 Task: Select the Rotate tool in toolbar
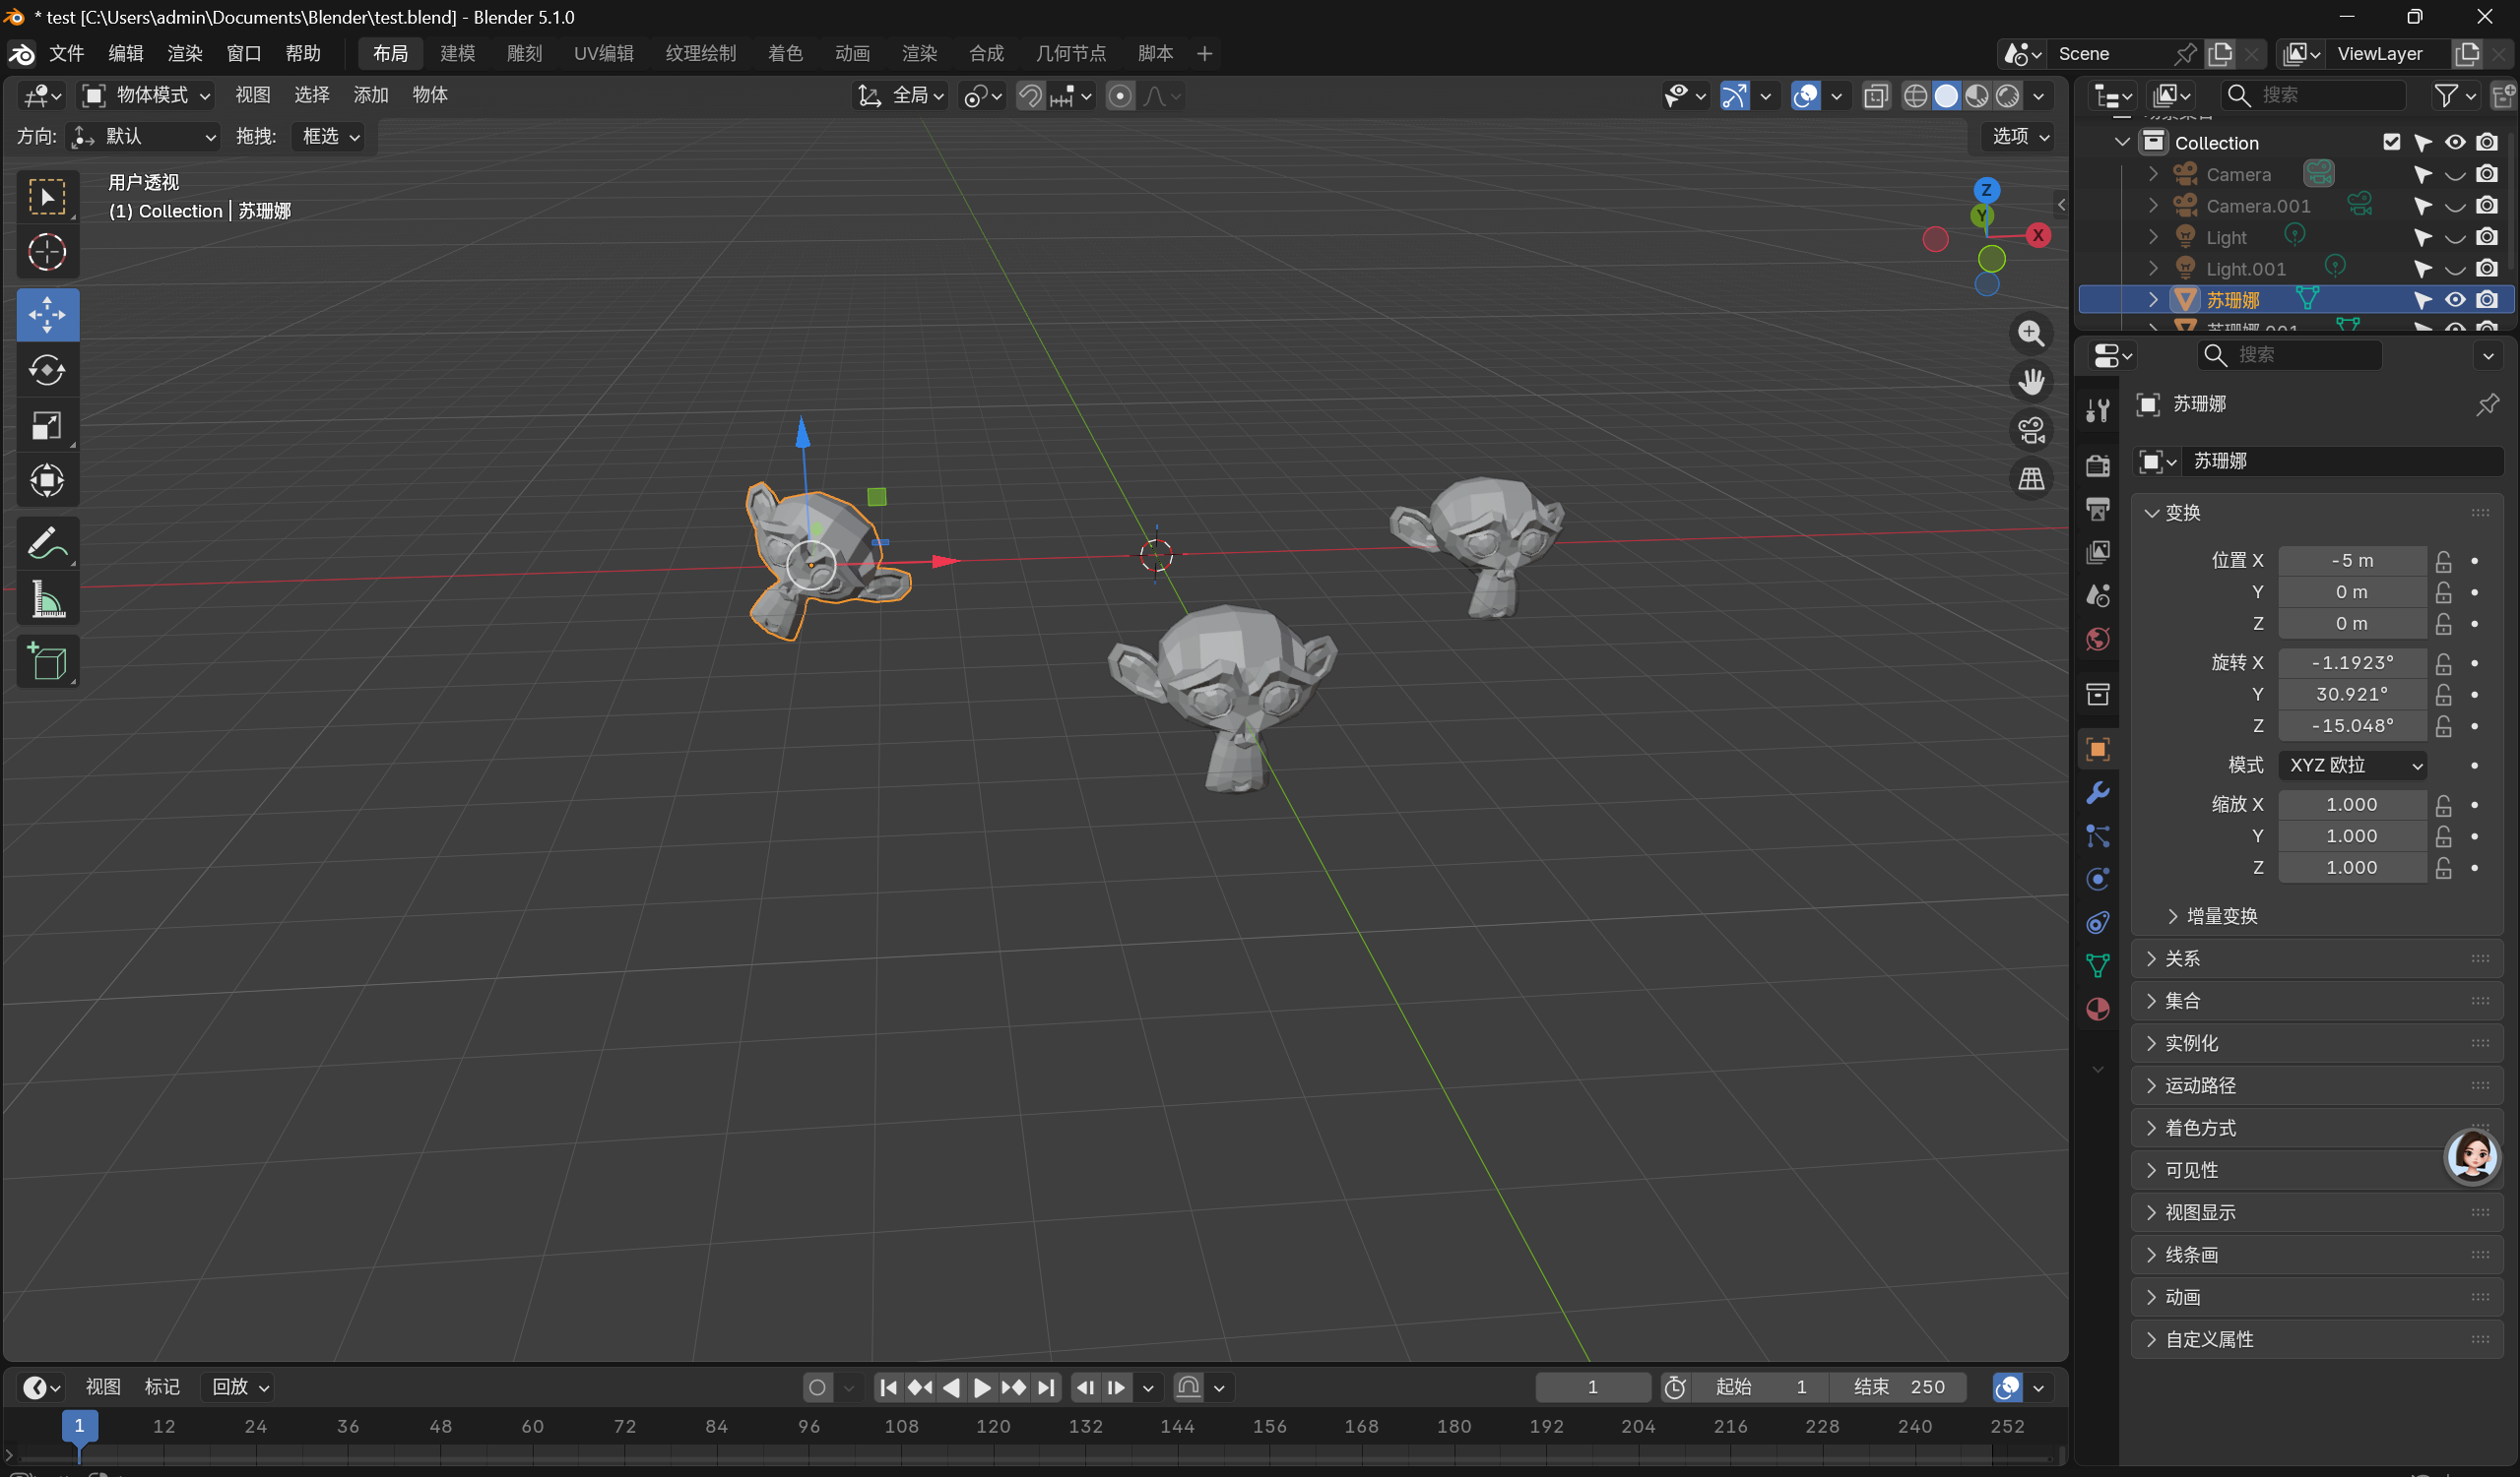[x=47, y=370]
